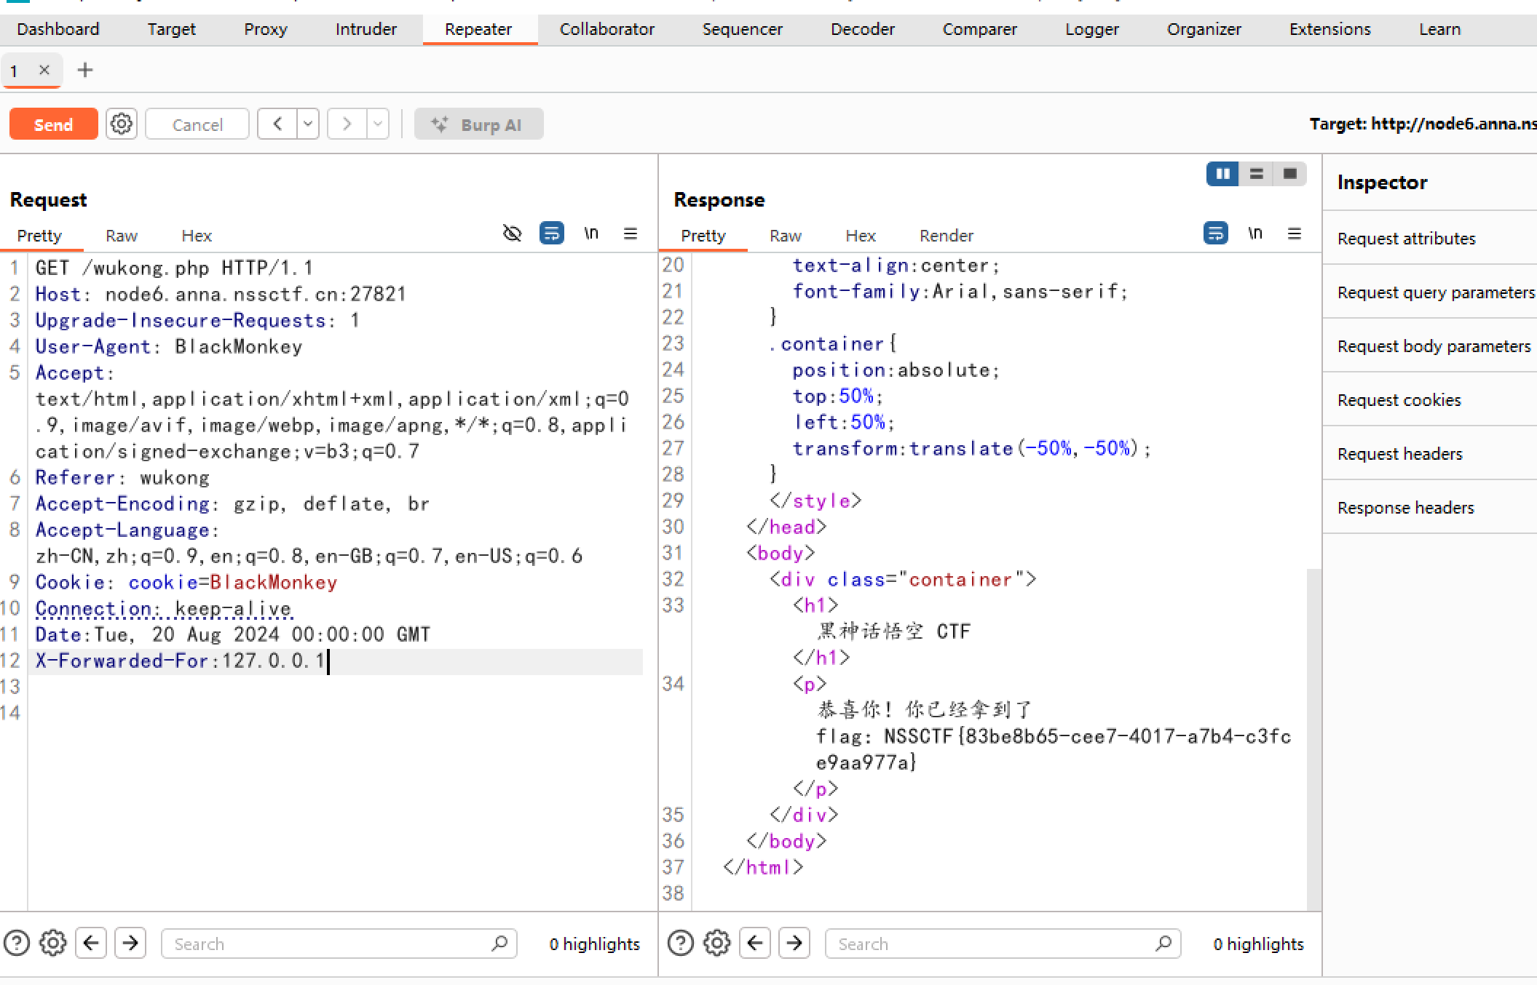Screen dimensions: 1537x985
Task: Select side-by-side layout icon
Action: coord(1222,174)
